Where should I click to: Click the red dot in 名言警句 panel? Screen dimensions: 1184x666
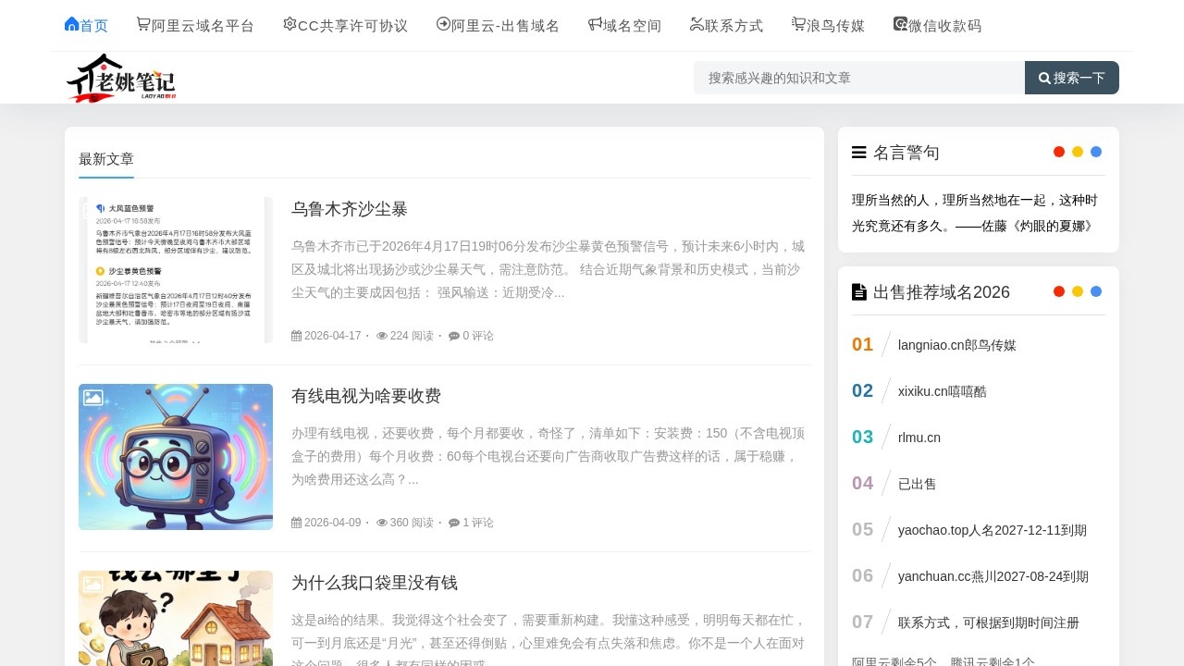coord(1059,152)
